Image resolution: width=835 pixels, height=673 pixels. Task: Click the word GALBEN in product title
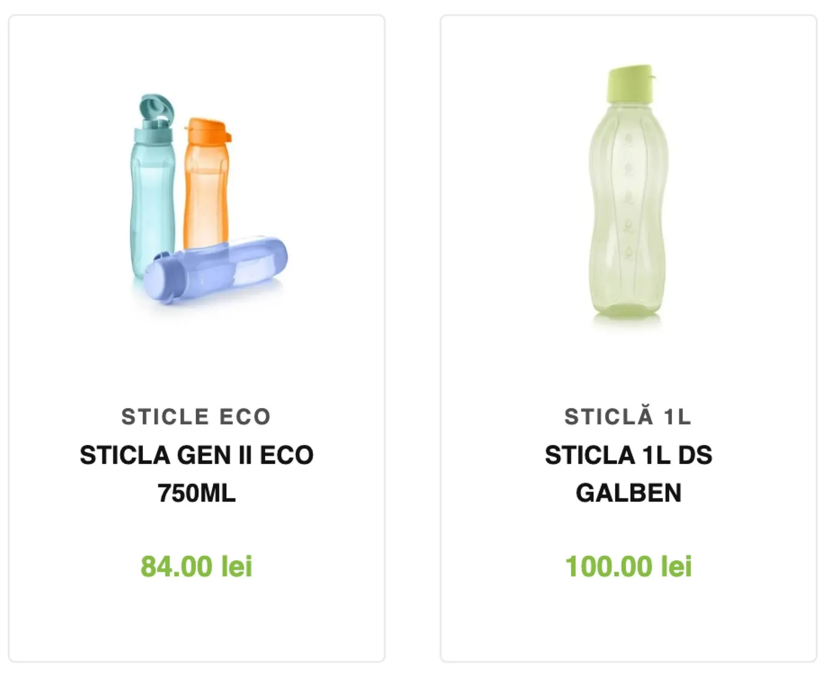628,493
